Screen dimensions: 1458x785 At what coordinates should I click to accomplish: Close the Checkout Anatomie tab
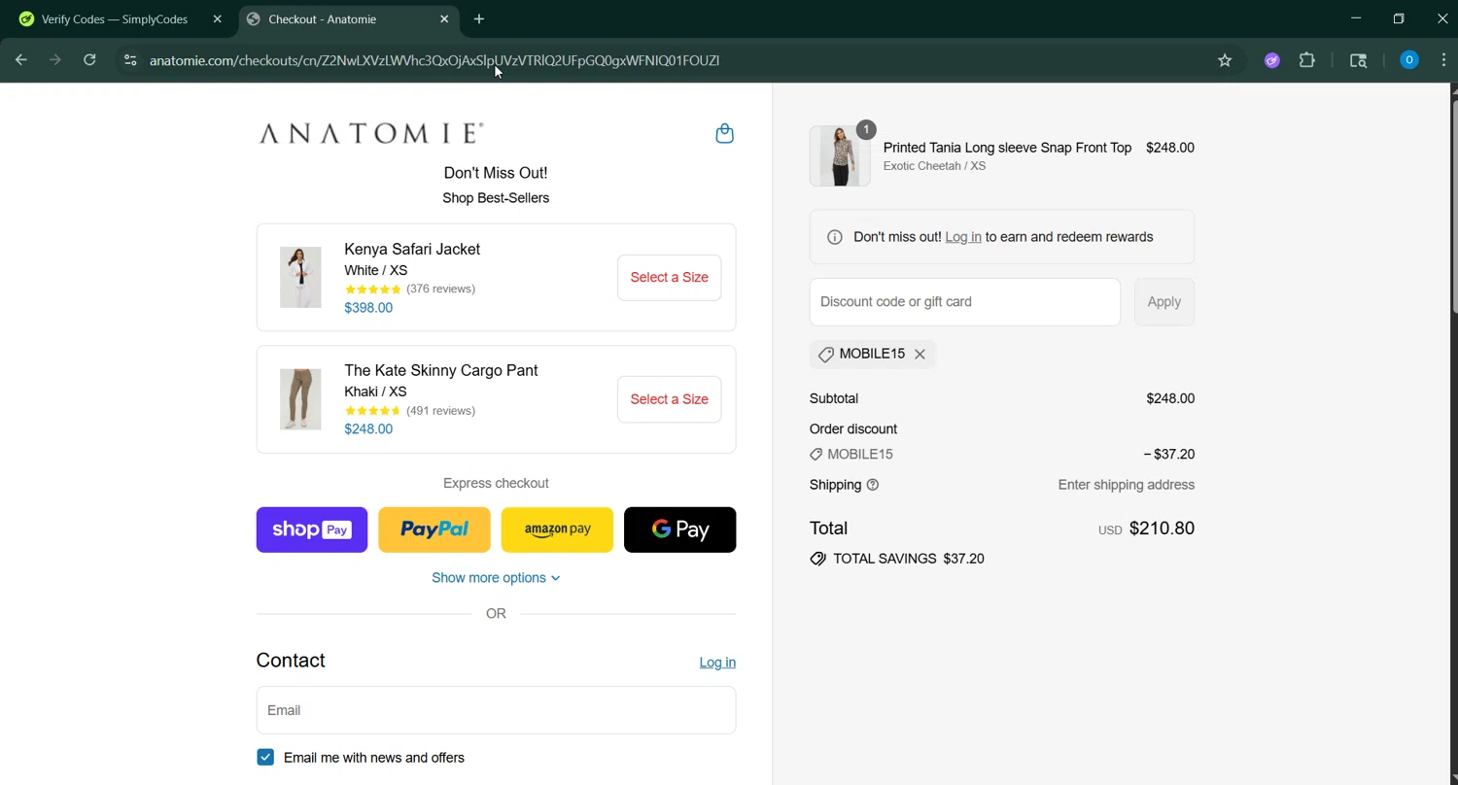[x=444, y=18]
